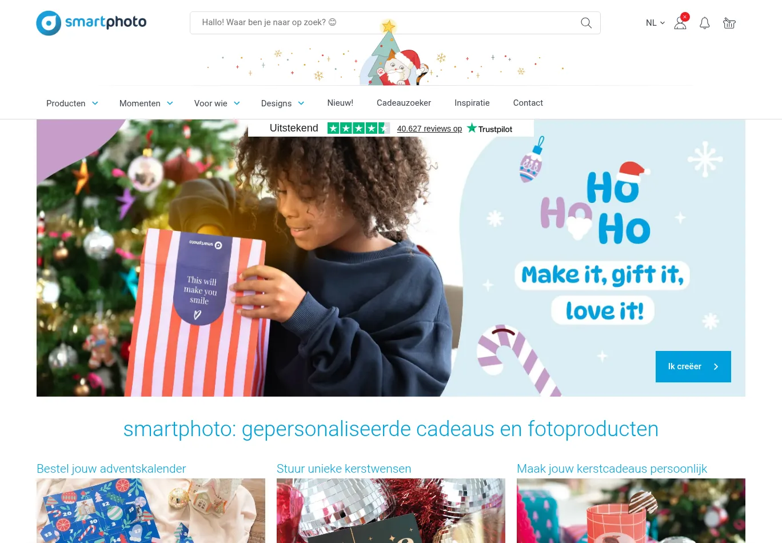Image resolution: width=782 pixels, height=543 pixels.
Task: Expand the Voor wie menu
Action: click(217, 103)
